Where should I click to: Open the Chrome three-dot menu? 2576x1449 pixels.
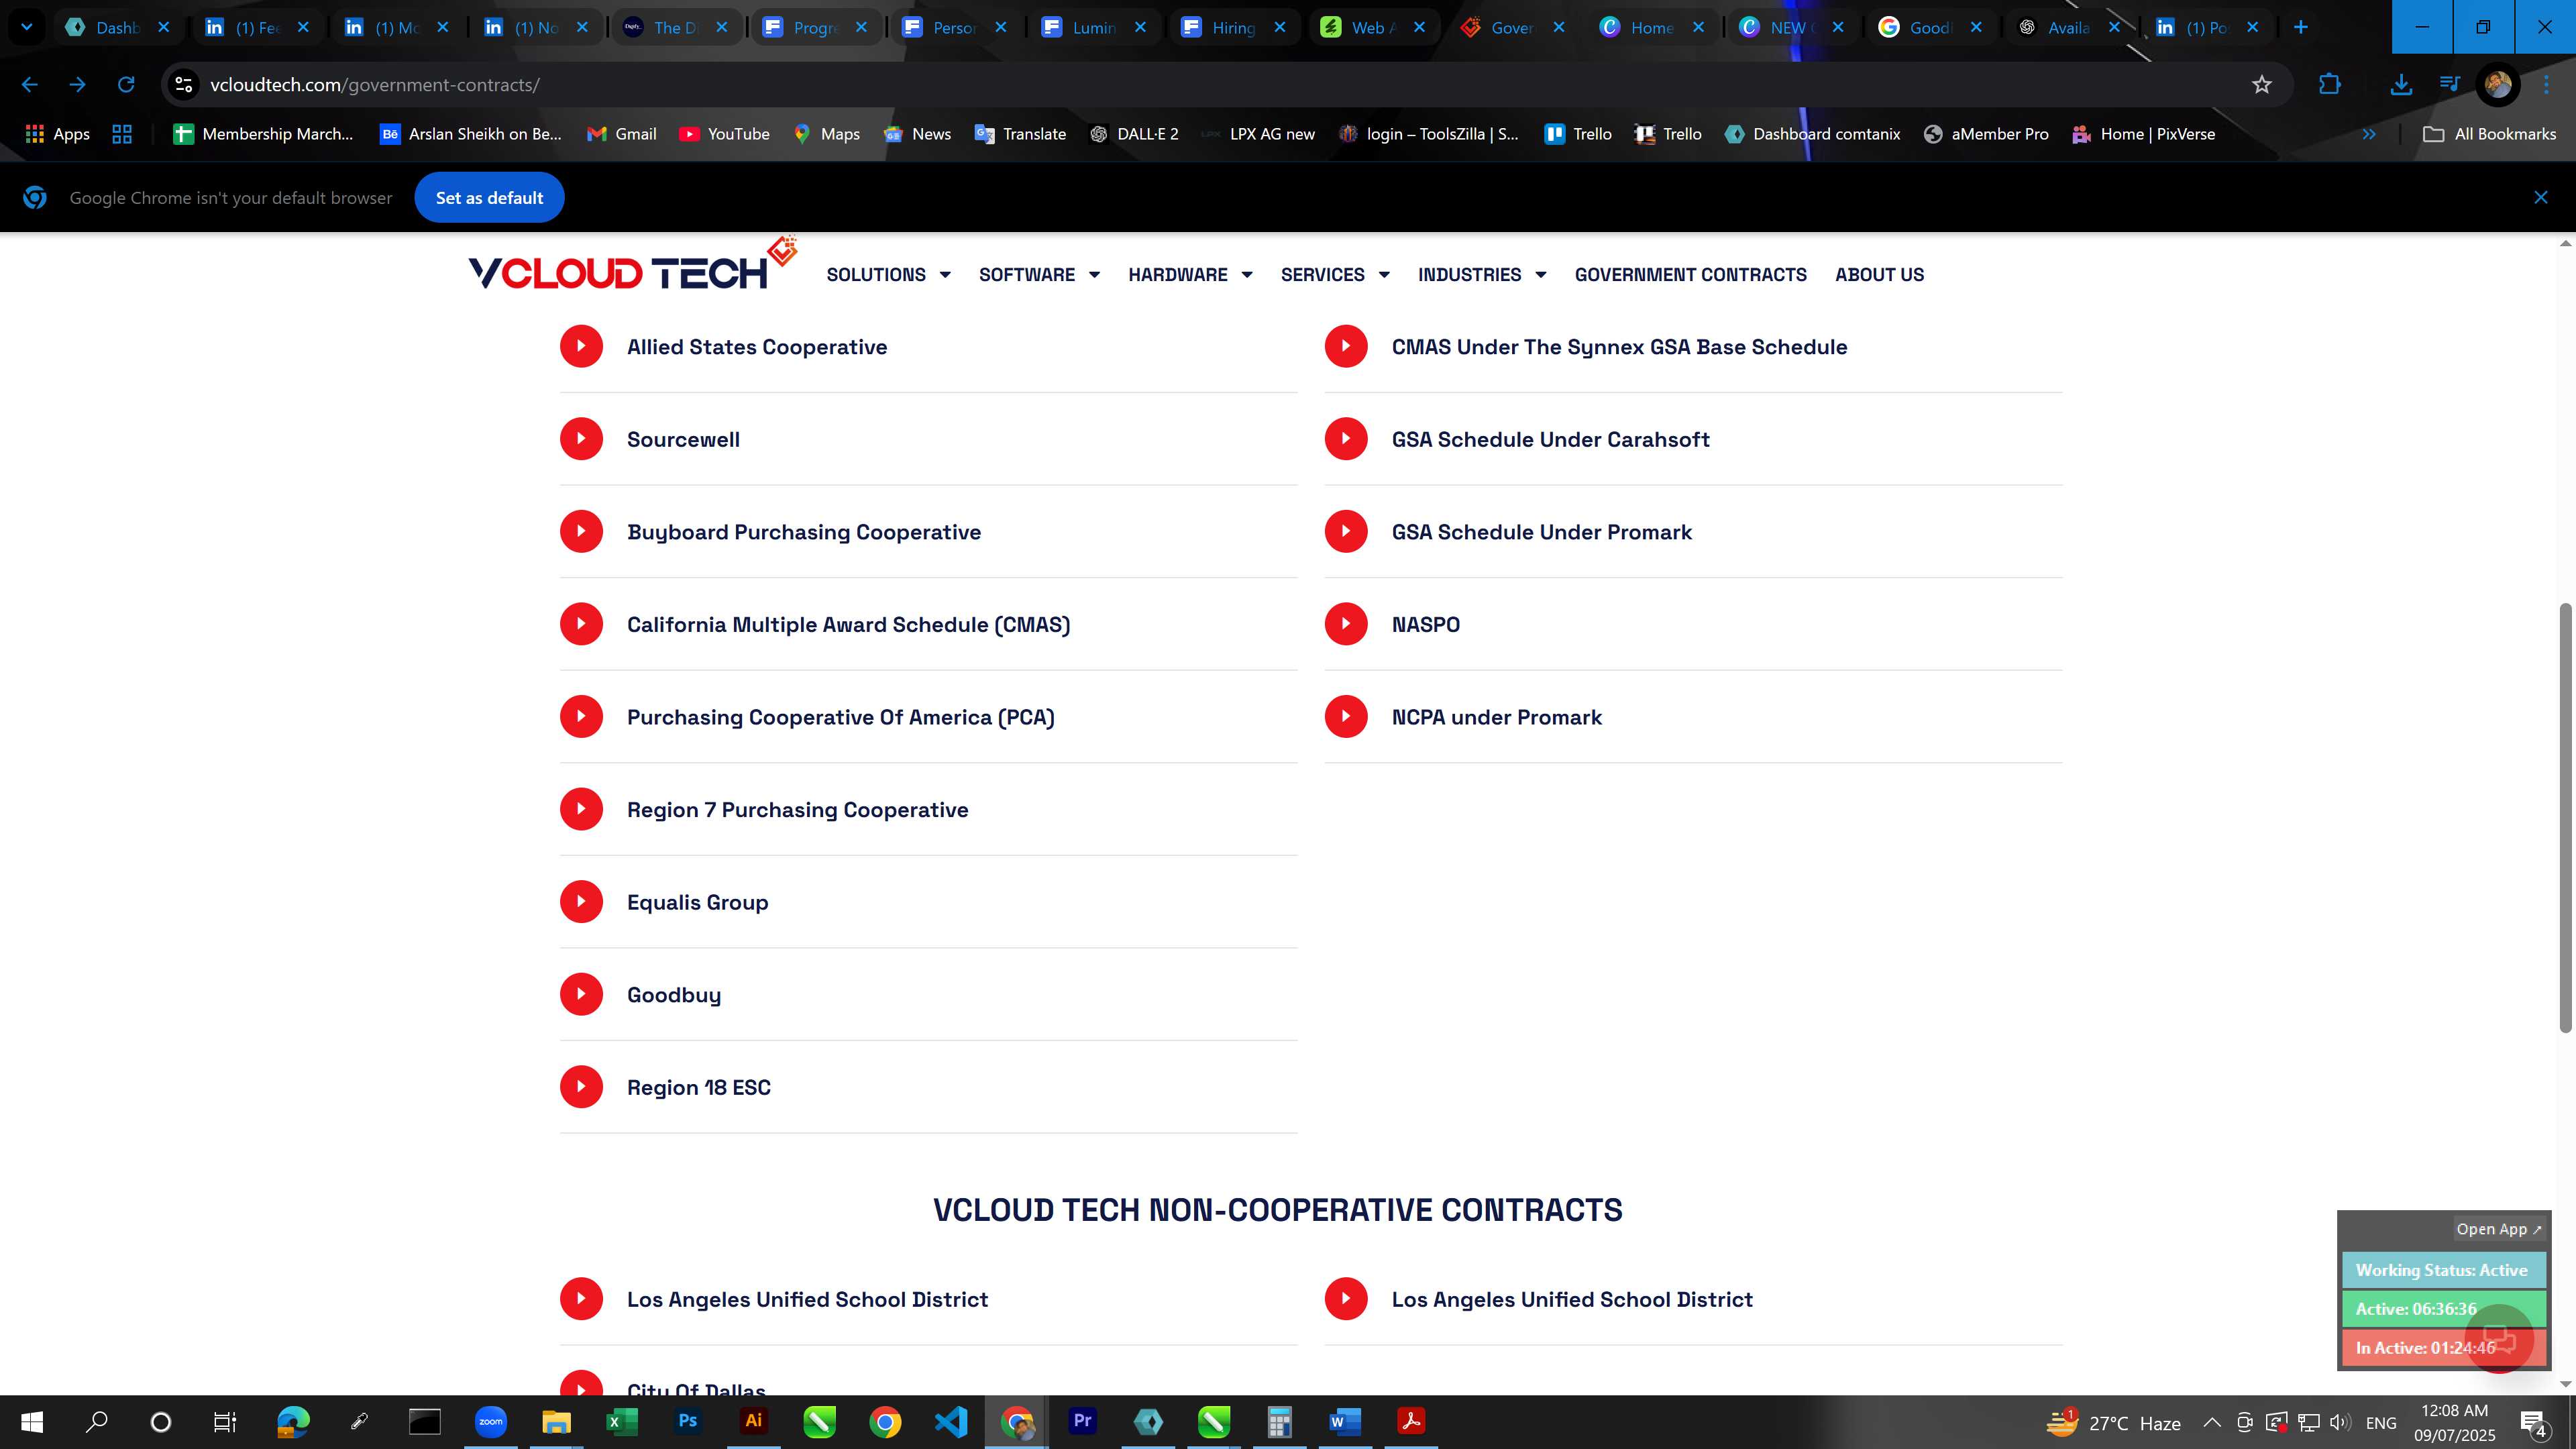pyautogui.click(x=2546, y=85)
